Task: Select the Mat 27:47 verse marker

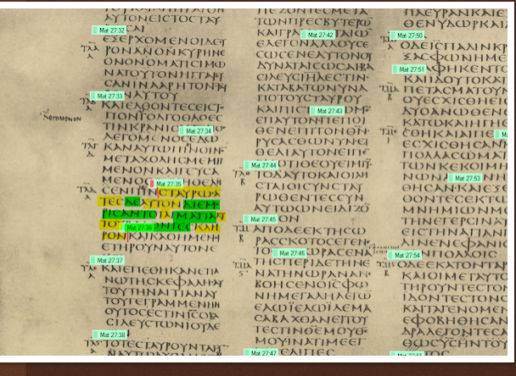Action: tap(261, 352)
